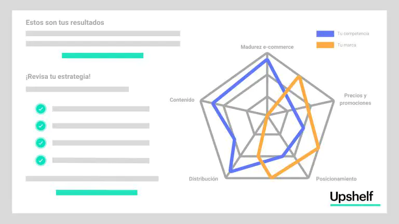Click the orange Tu marca legend swatch
The height and width of the screenshot is (224, 399).
point(325,45)
